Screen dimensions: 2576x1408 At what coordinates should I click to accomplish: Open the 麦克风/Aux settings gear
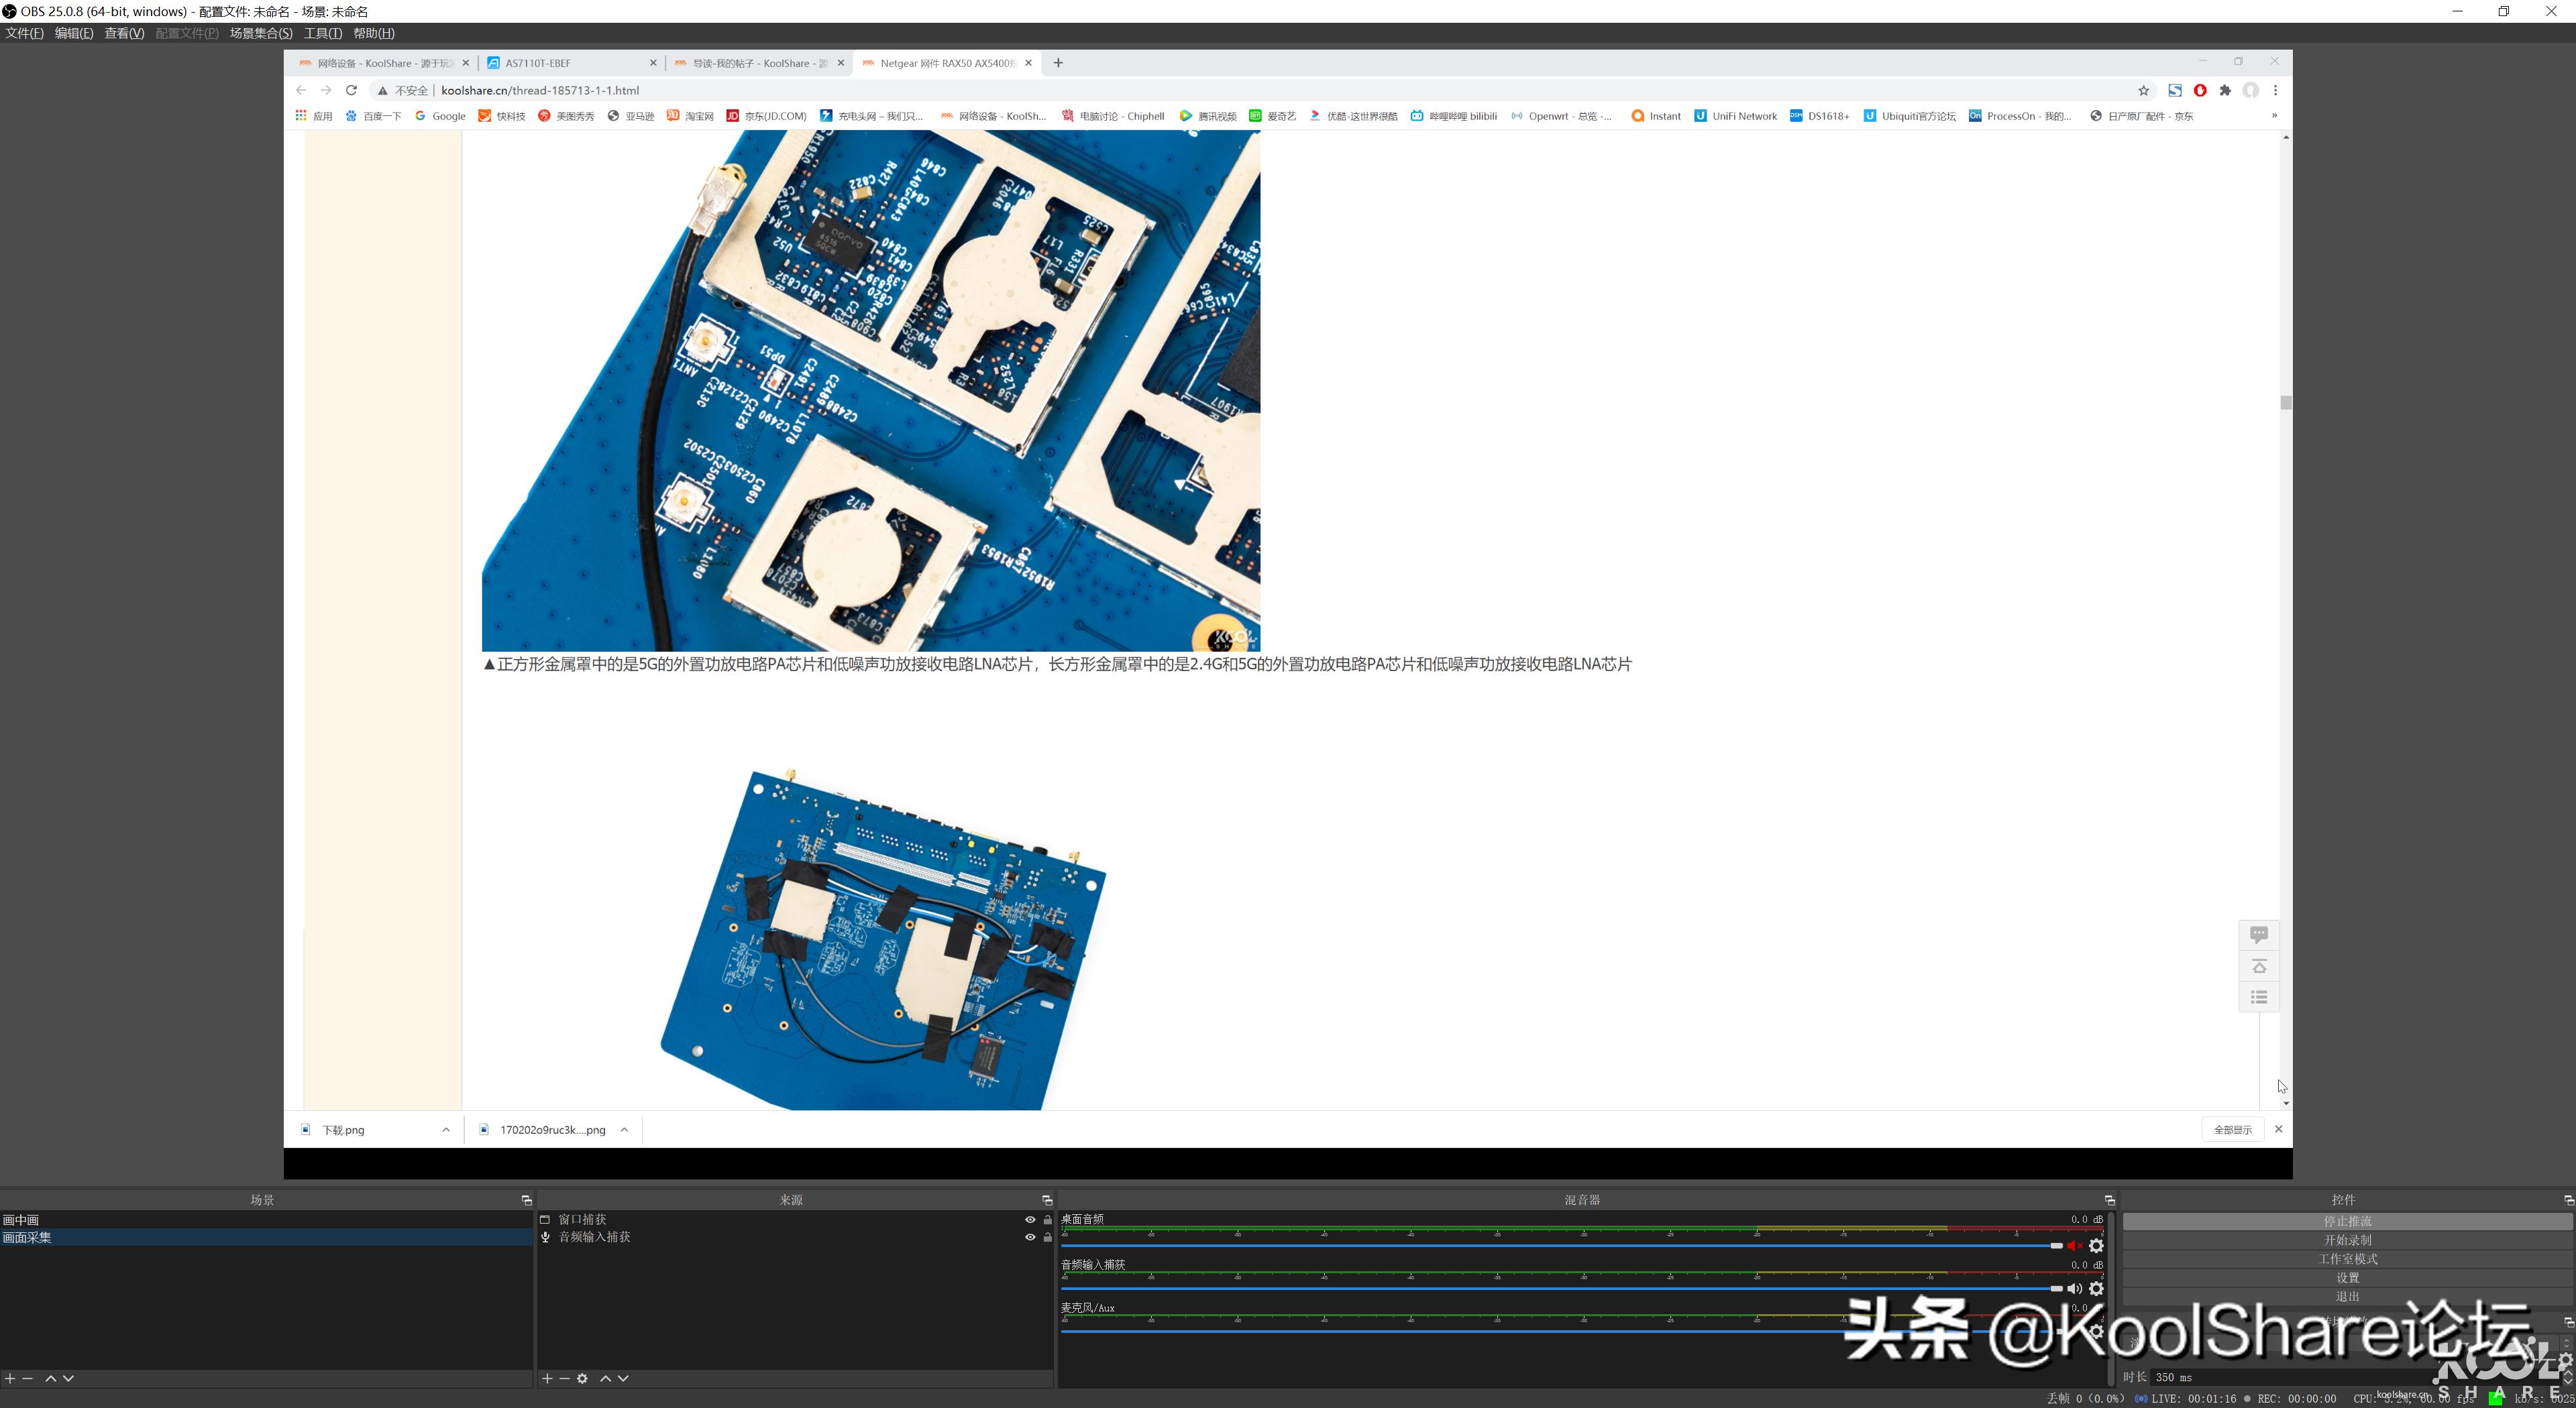click(2096, 1330)
